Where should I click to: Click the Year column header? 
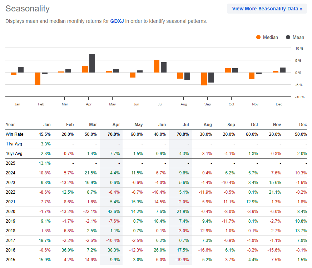(10, 125)
